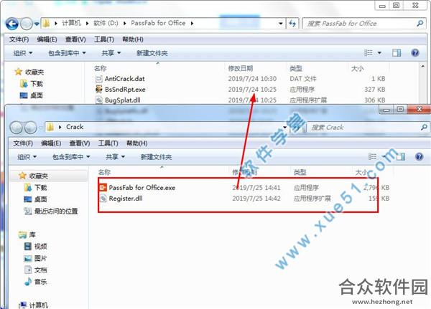Open 包含到库中 dropdown in Crack window
This screenshot has width=431, height=309.
click(71, 157)
